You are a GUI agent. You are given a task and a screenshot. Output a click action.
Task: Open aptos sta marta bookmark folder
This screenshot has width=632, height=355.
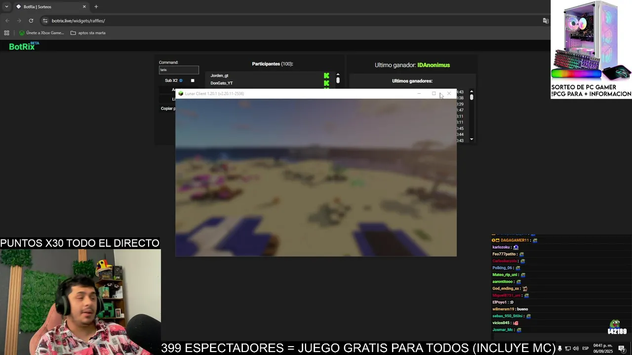pyautogui.click(x=88, y=33)
